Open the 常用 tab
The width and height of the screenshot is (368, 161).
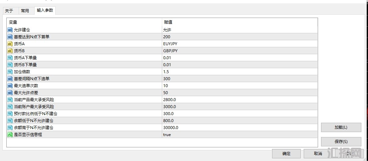(25, 11)
